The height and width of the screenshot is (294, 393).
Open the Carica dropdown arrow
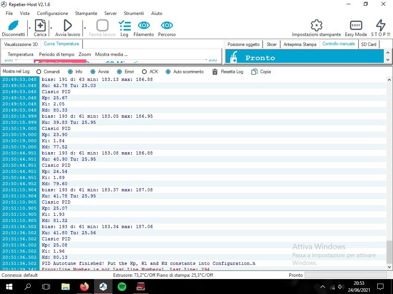51,28
